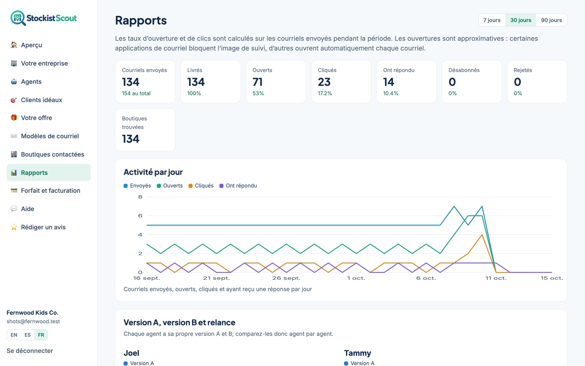Toggle the Ont répondu purple legend swatch
Image resolution: width=585 pixels, height=366 pixels.
pyautogui.click(x=222, y=186)
